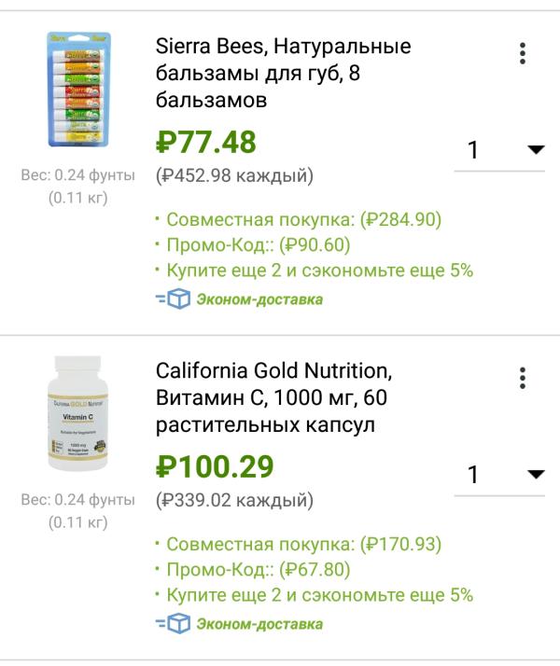Expand quantity dropdown arrow for Sierra Bees
The height and width of the screenshot is (666, 560).
click(536, 149)
